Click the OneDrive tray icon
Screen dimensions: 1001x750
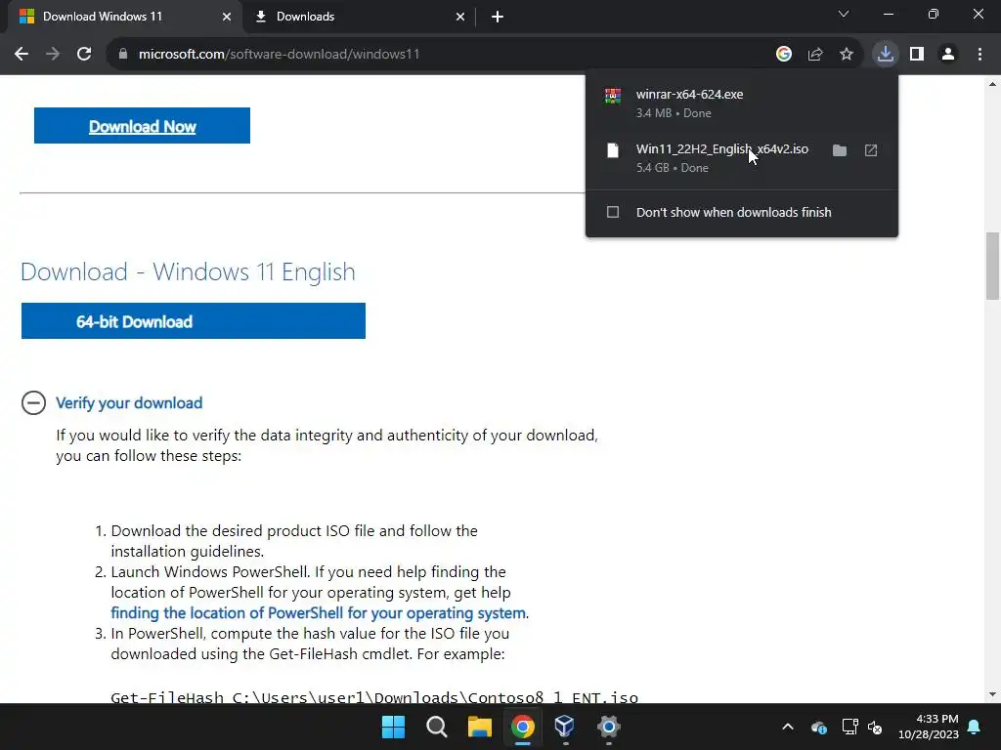click(x=819, y=727)
